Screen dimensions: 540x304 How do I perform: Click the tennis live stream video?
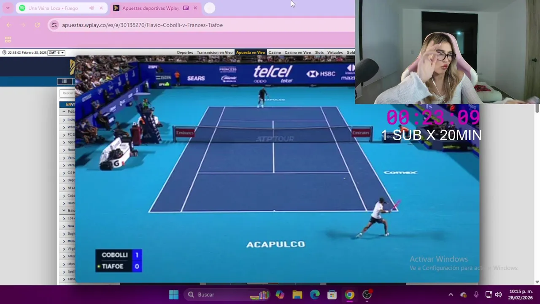tap(277, 169)
